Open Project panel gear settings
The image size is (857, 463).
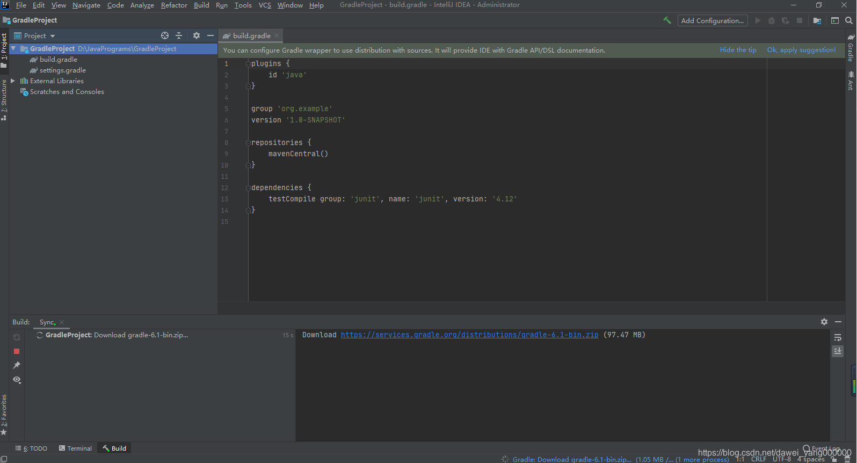[197, 35]
